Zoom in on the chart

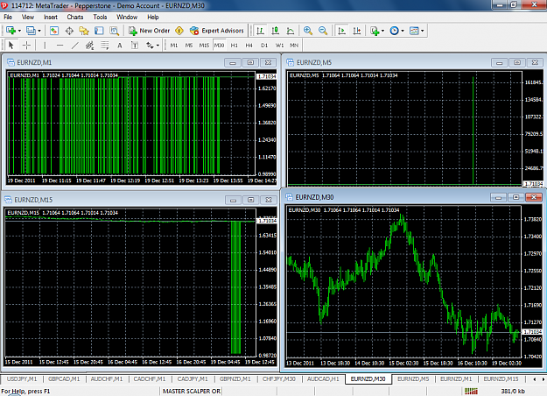[x=308, y=31]
